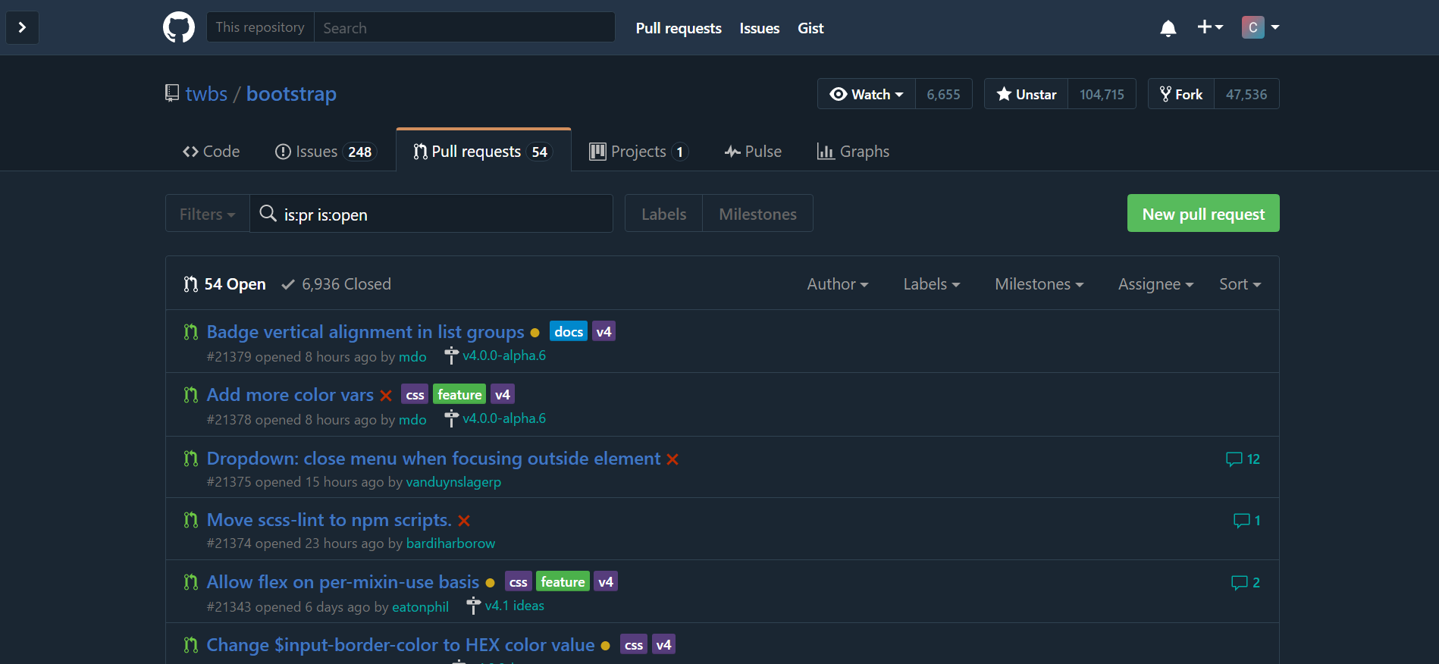Click the search magnifier icon in filter box
Screen dimensions: 1439x664
268,213
